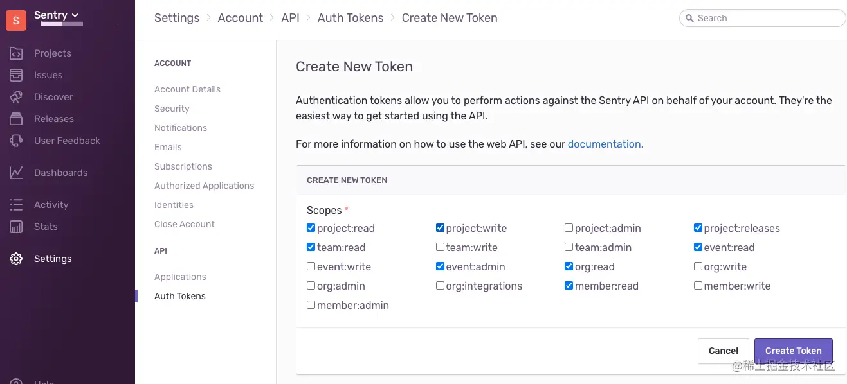This screenshot has width=847, height=384.
Task: Follow the documentation link
Action: 604,144
